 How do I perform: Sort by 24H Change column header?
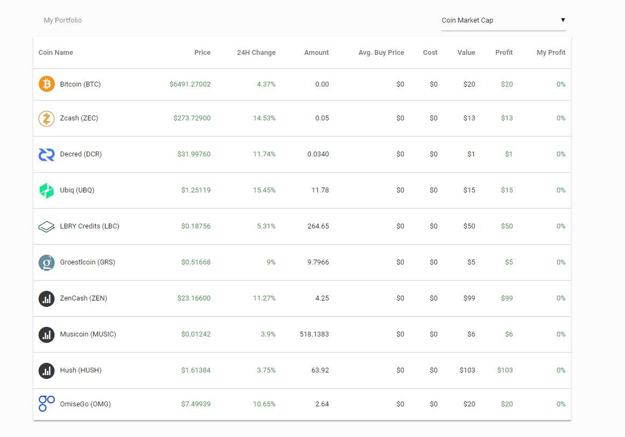257,53
